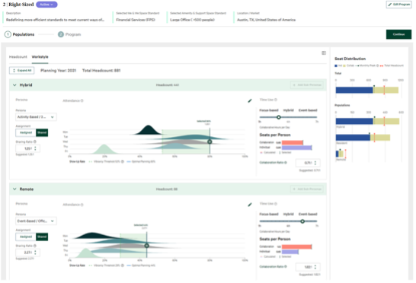Click the Remote Sharing Ratio stepper field

[28, 253]
